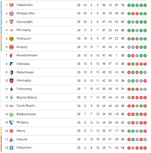Open the Λεβερκούζεν team link
Screen dimensions: 151x153
tap(25, 5)
